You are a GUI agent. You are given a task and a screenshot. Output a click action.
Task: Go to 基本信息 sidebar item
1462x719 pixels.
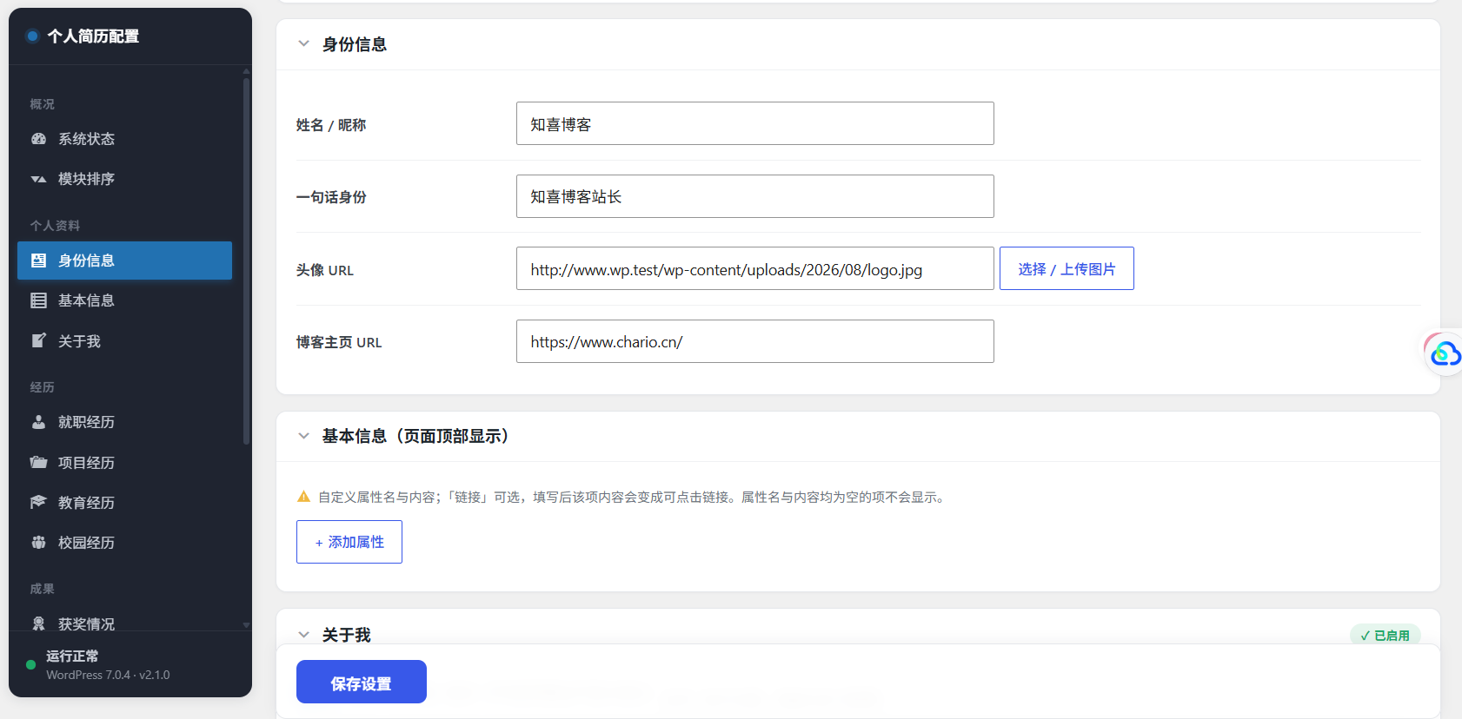(x=124, y=300)
